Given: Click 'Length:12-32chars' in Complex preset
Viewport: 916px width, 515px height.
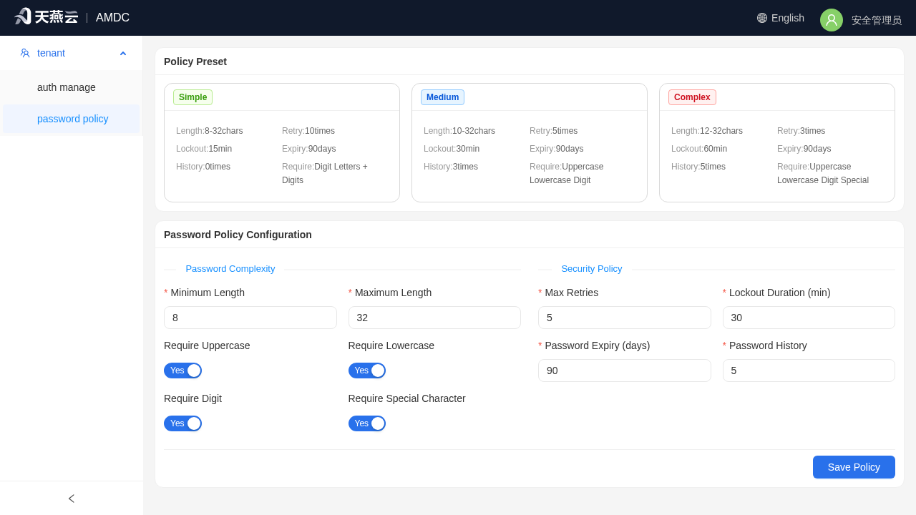Looking at the screenshot, I should tap(707, 131).
